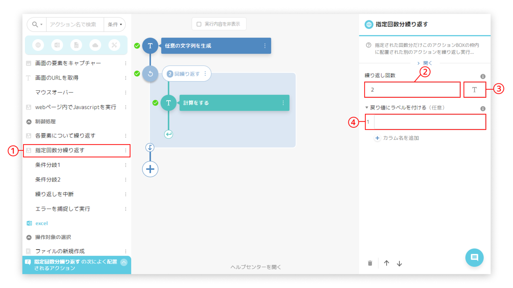Move action up with arrow
This screenshot has width=513, height=288.
pyautogui.click(x=386, y=263)
